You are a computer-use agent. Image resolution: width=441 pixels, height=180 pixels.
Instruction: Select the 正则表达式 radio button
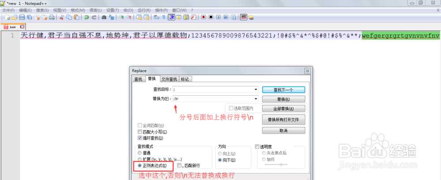point(140,165)
